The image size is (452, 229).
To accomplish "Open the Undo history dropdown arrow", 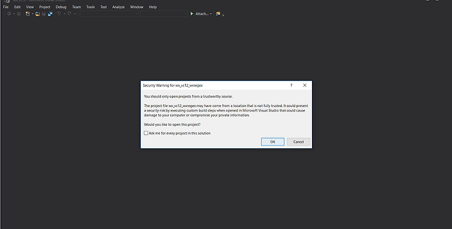I will [64, 14].
